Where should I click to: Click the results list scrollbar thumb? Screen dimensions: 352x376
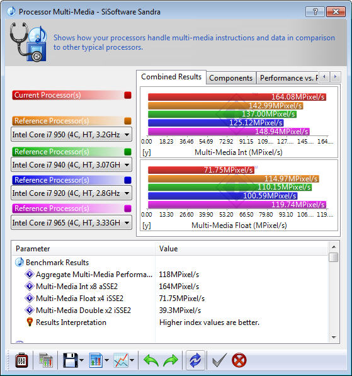[334, 258]
